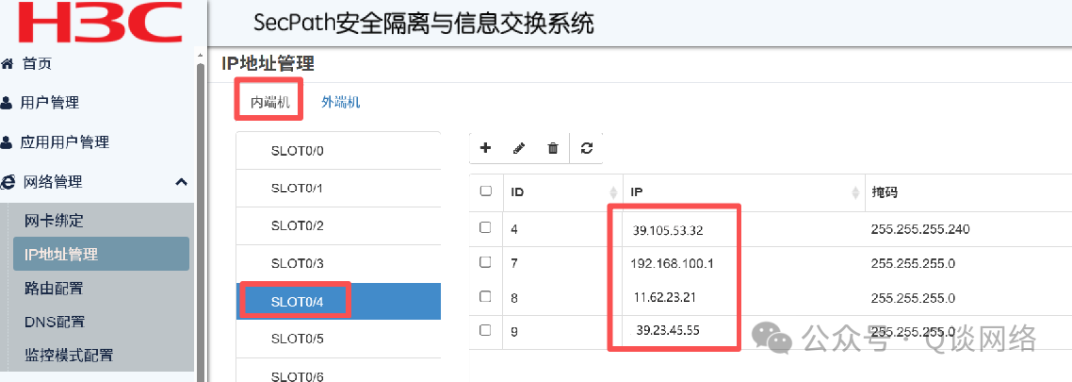Open IP地址管理 submenu item
Viewport: 1072px width, 382px height.
coord(100,254)
